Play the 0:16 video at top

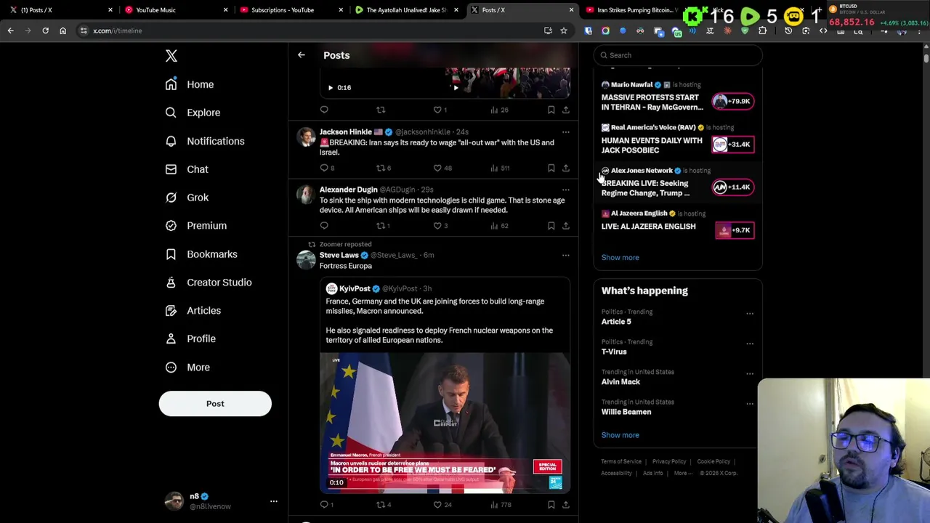331,88
